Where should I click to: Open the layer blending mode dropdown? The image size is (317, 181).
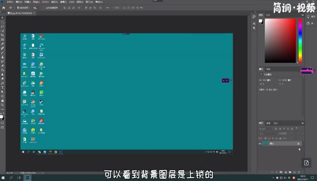pos(268,133)
